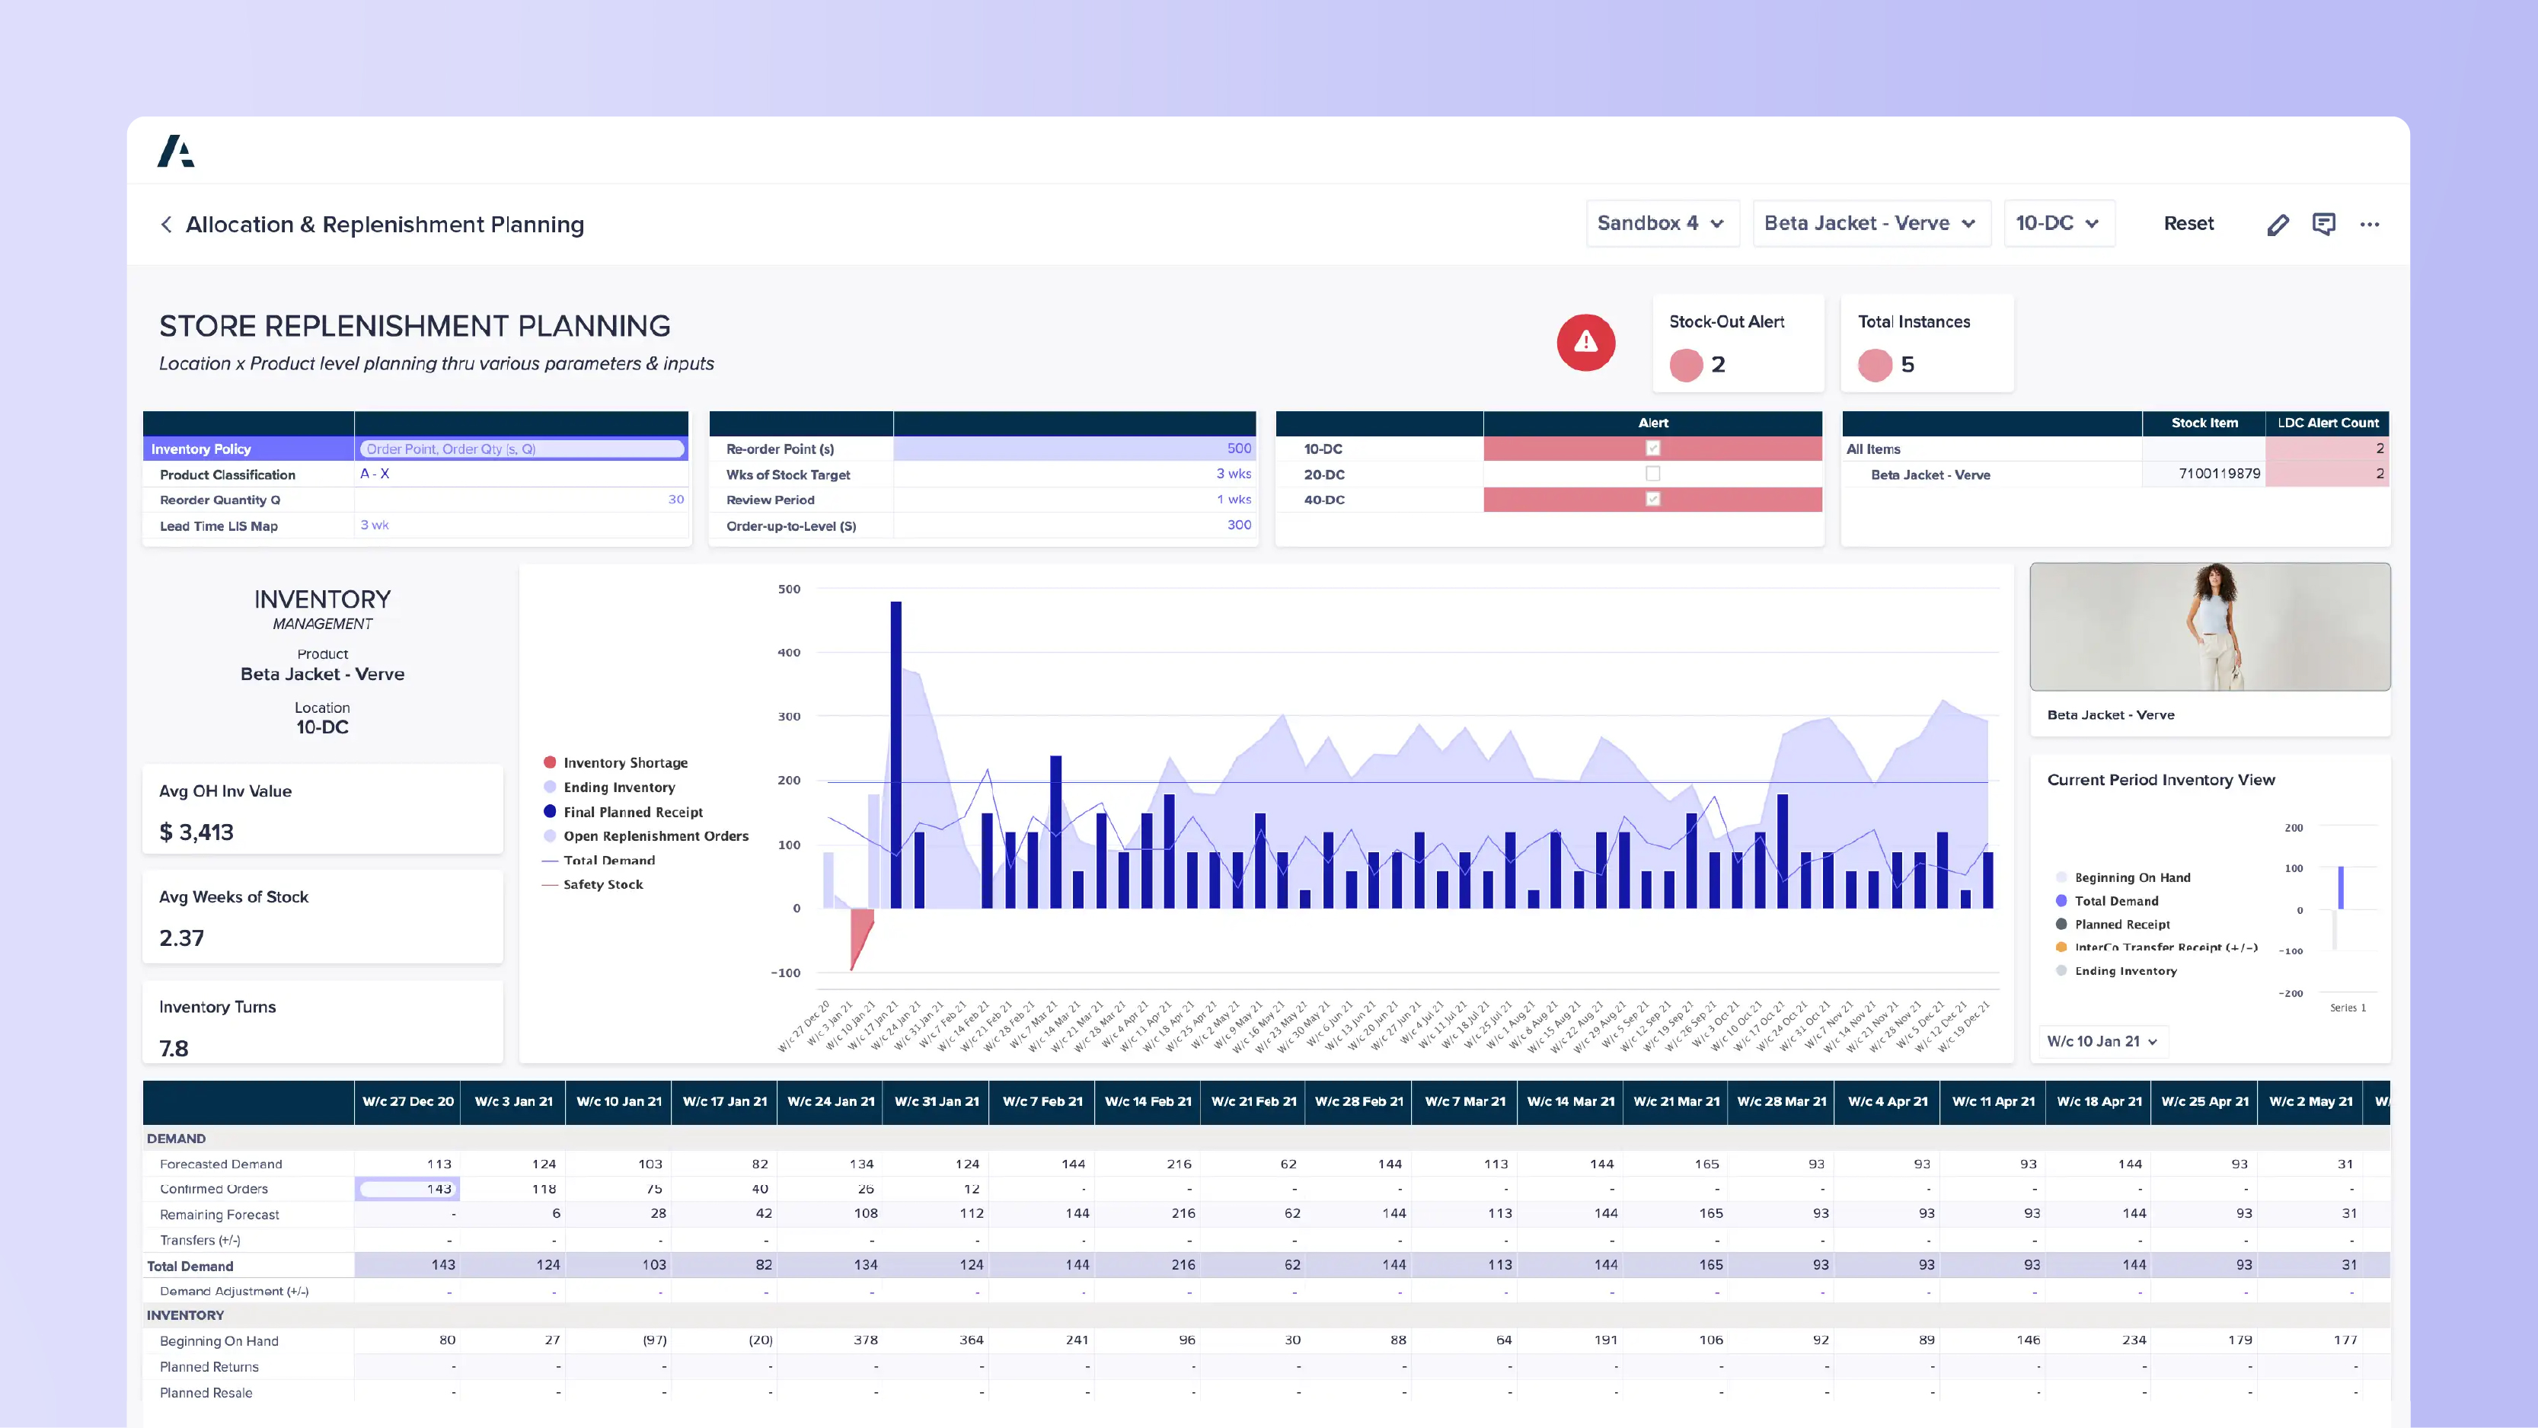The width and height of the screenshot is (2538, 1428).
Task: Uncheck the 10-DC alert checkbox
Action: pos(1652,449)
